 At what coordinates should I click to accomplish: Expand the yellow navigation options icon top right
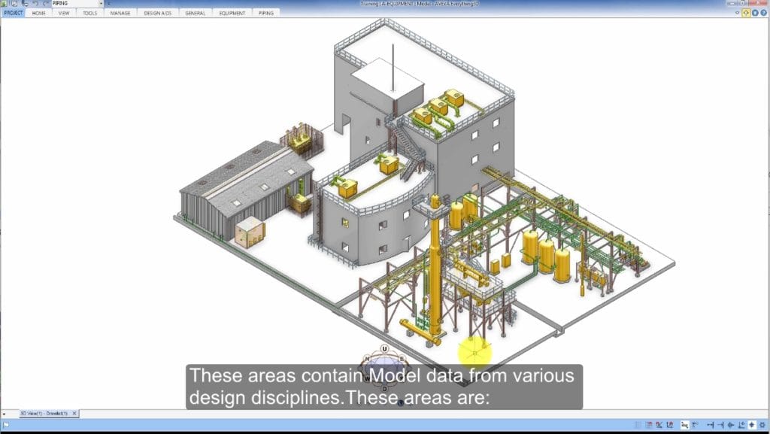[x=747, y=13]
